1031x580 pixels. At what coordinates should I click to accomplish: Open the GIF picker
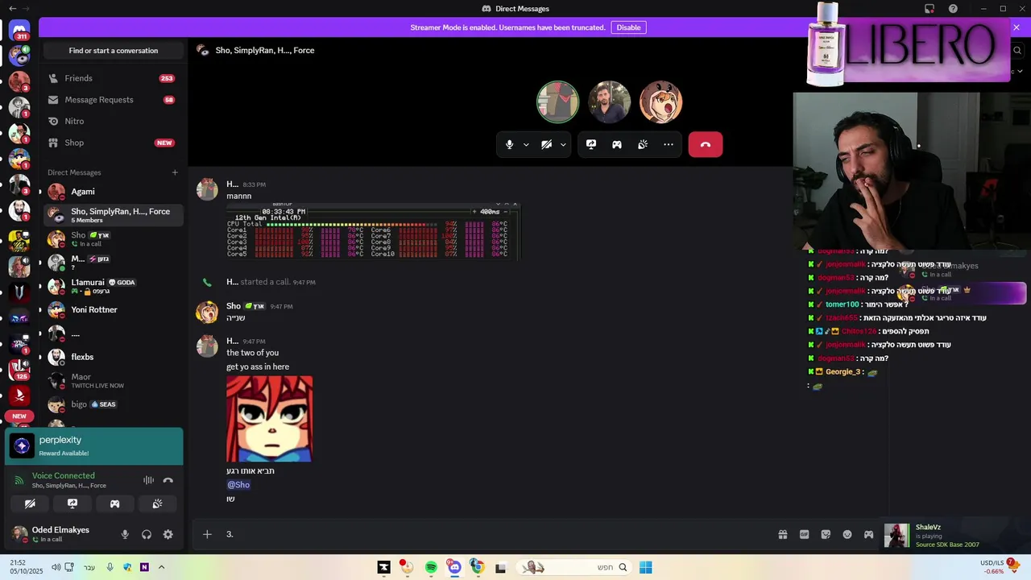(x=804, y=534)
